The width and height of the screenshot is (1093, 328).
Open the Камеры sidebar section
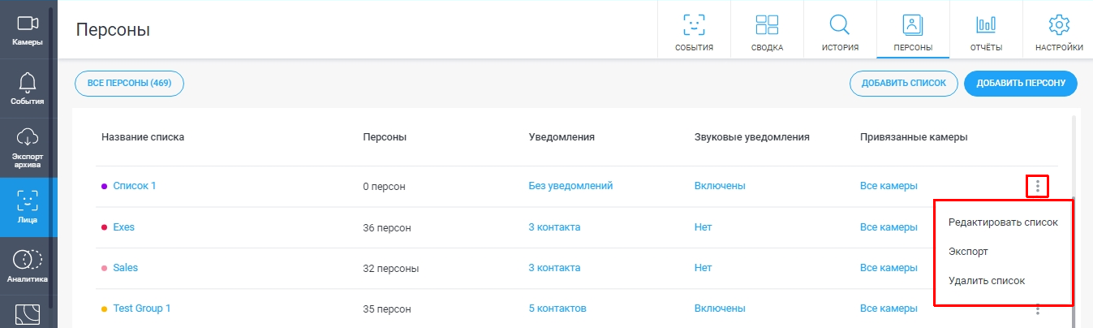(x=28, y=30)
